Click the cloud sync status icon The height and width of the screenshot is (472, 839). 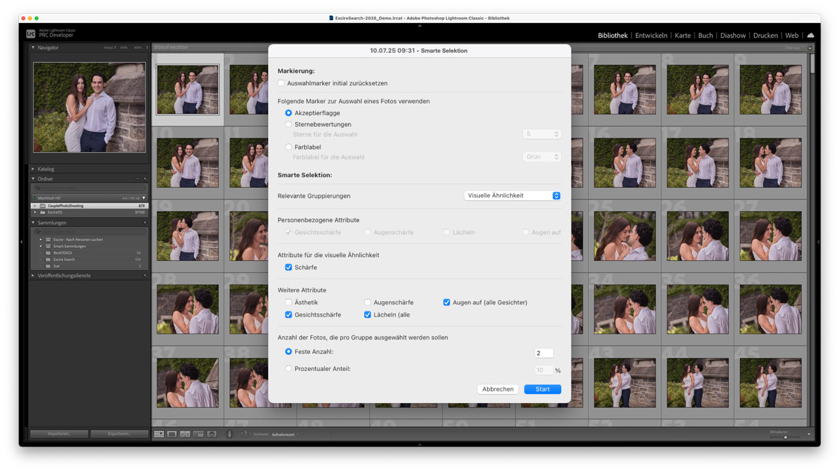(x=810, y=35)
